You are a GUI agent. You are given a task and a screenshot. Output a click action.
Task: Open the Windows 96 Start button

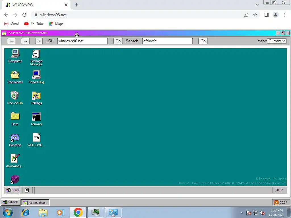(x=13, y=190)
